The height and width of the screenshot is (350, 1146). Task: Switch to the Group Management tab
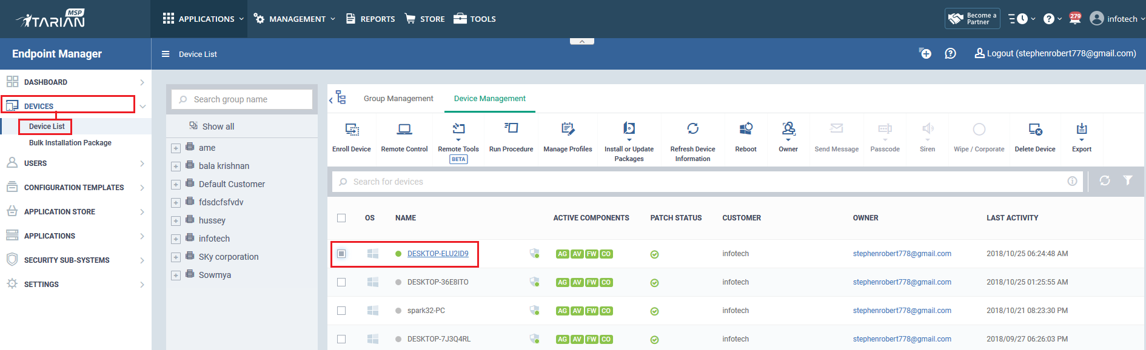(398, 99)
